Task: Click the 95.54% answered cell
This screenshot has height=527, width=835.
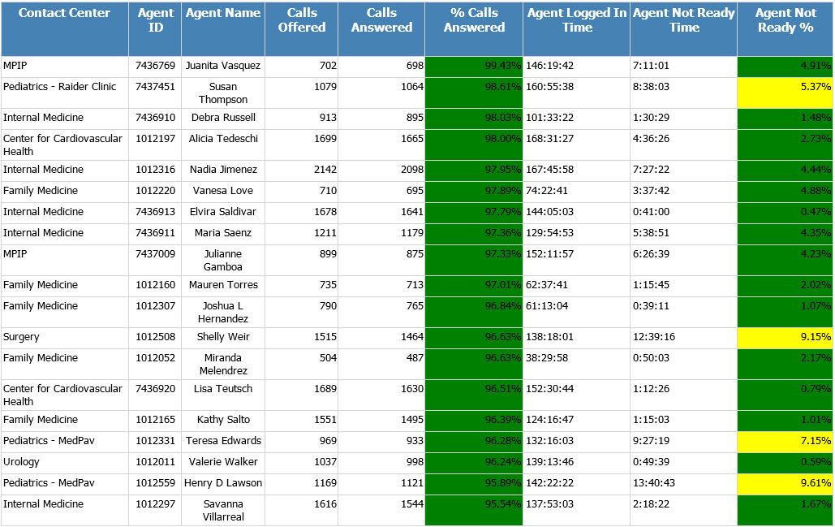Action: (474, 510)
